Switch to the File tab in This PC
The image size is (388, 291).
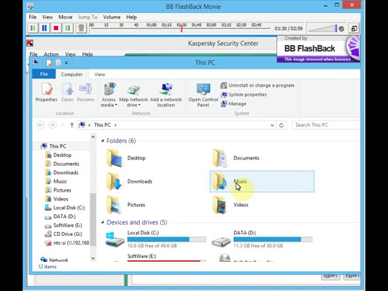[44, 74]
